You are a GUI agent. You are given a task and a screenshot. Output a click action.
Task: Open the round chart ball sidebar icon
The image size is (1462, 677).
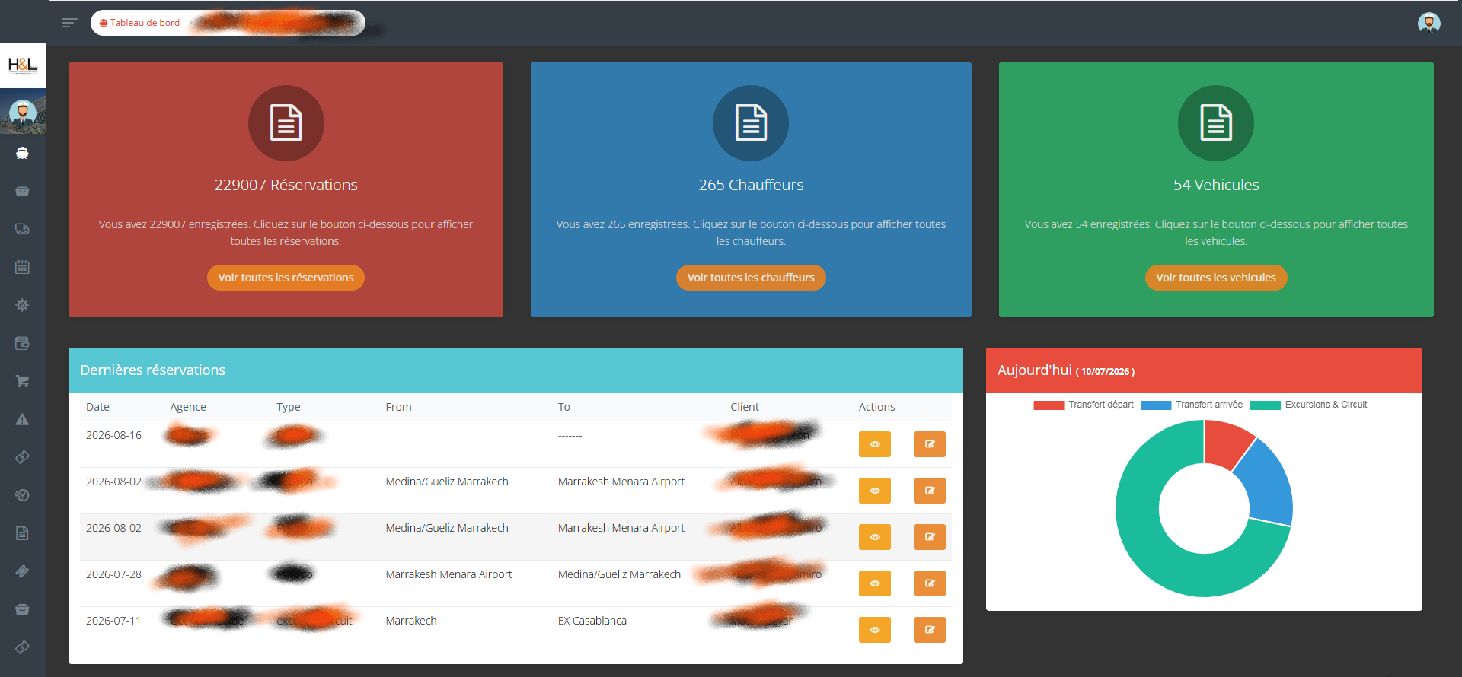22,495
